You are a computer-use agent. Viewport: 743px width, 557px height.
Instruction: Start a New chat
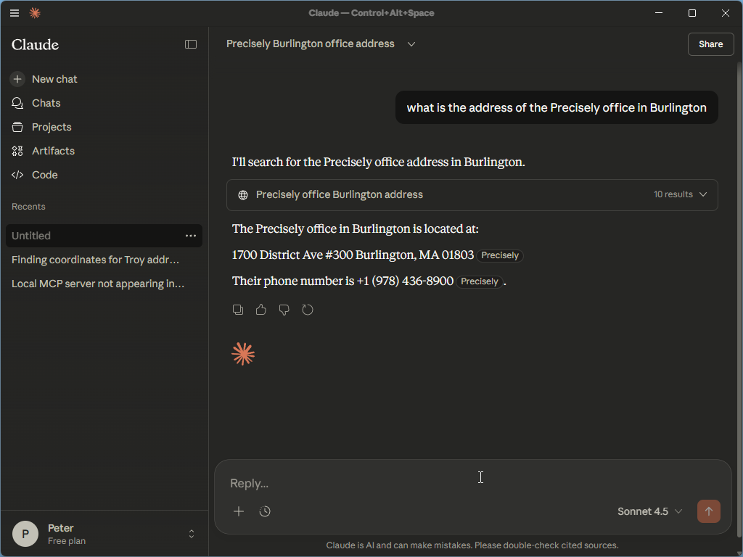tap(54, 79)
